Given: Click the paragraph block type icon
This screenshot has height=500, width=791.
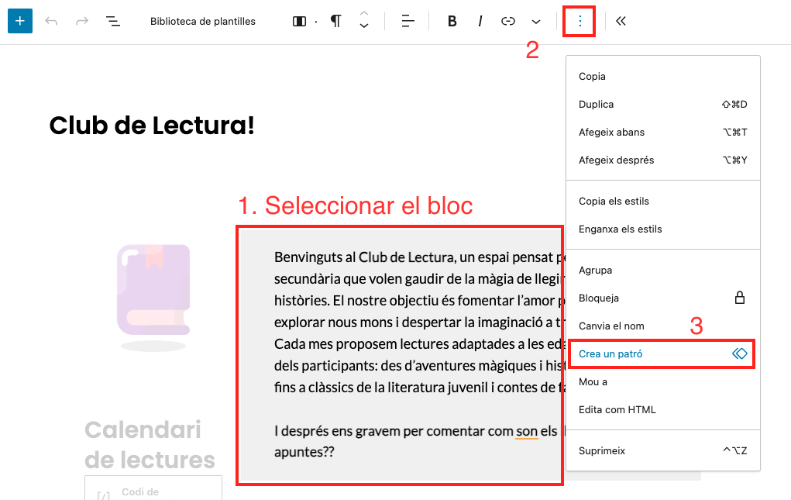Looking at the screenshot, I should (335, 21).
